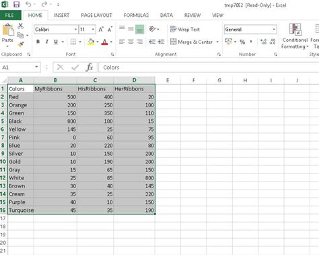319x255 pixels.
Task: Toggle Wrap Text for selected cells
Action: [185, 30]
